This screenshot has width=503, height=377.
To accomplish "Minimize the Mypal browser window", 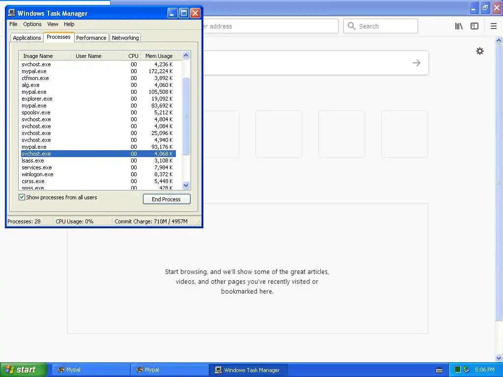I will (x=474, y=8).
